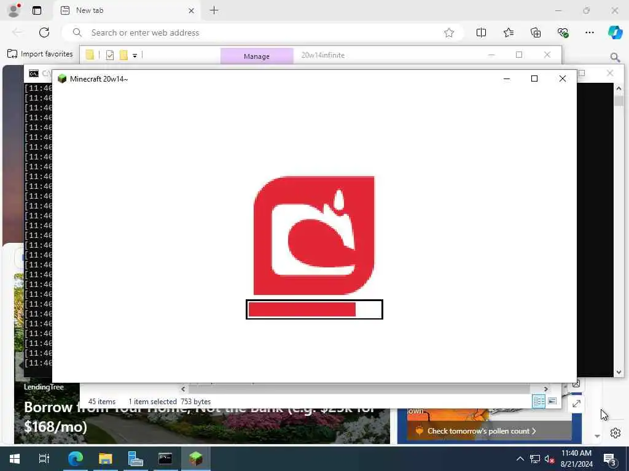Click File Explorer horizontal scroll left arrow
The image size is (629, 471).
pos(183,389)
